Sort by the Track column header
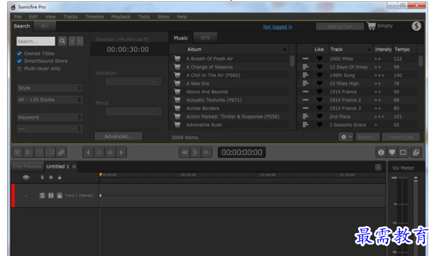 pos(350,50)
